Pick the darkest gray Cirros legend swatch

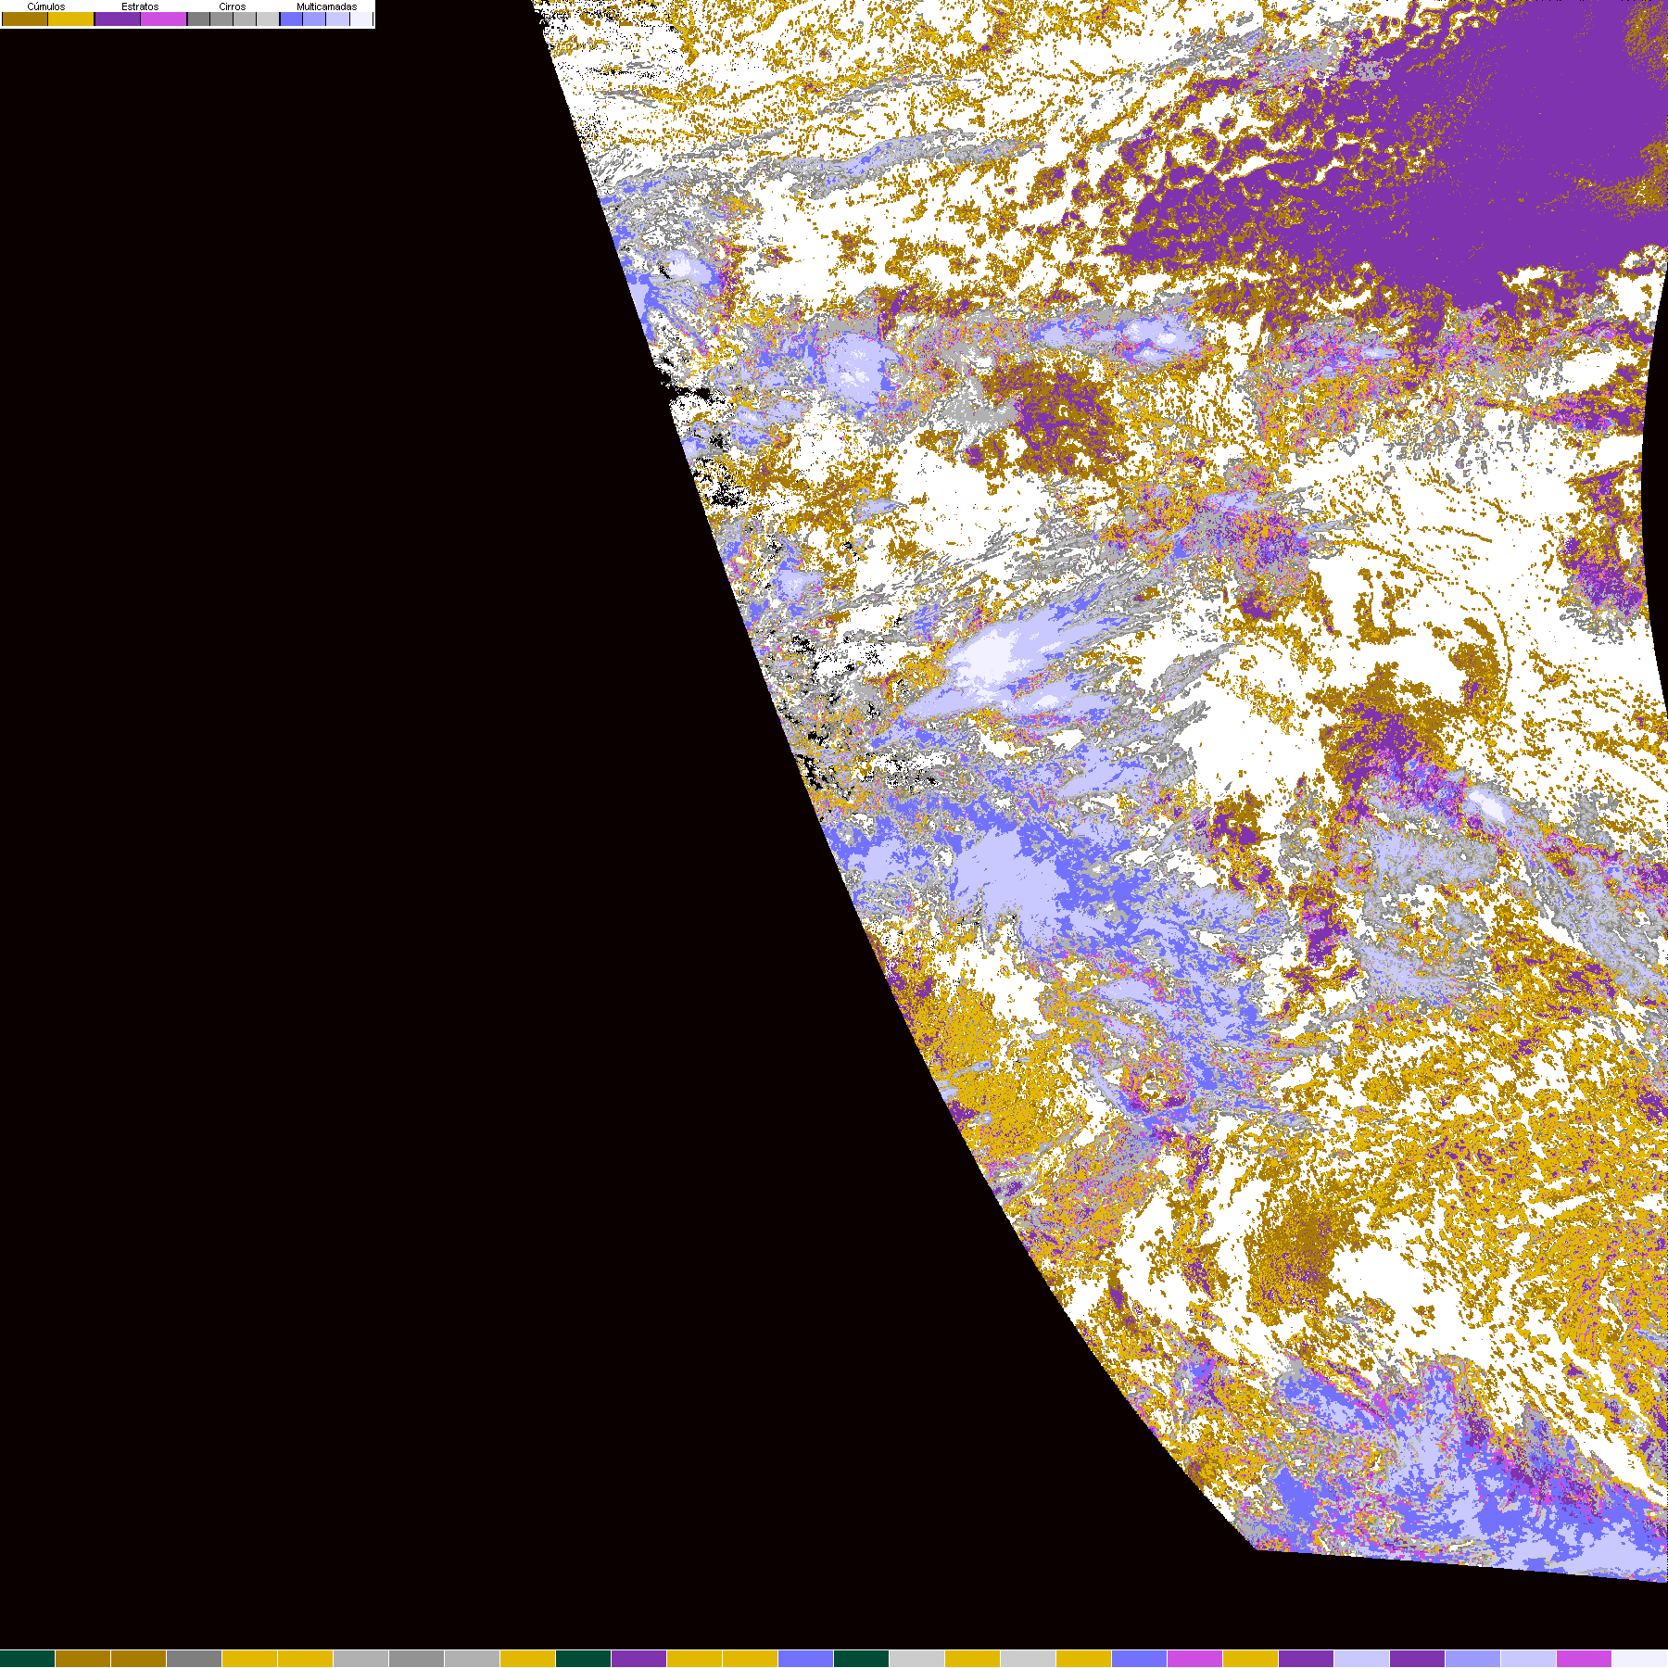[x=198, y=19]
